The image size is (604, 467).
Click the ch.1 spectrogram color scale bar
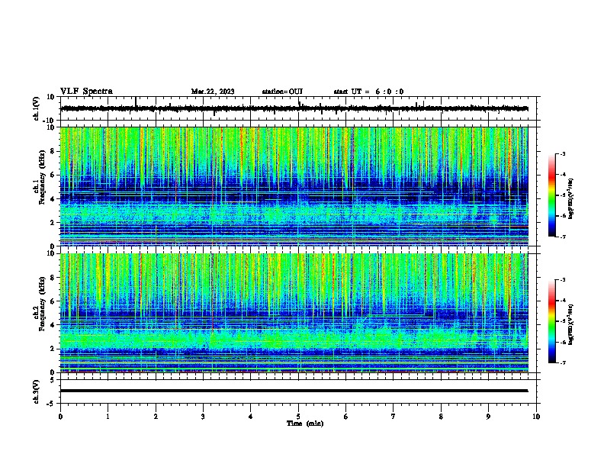tap(552, 195)
